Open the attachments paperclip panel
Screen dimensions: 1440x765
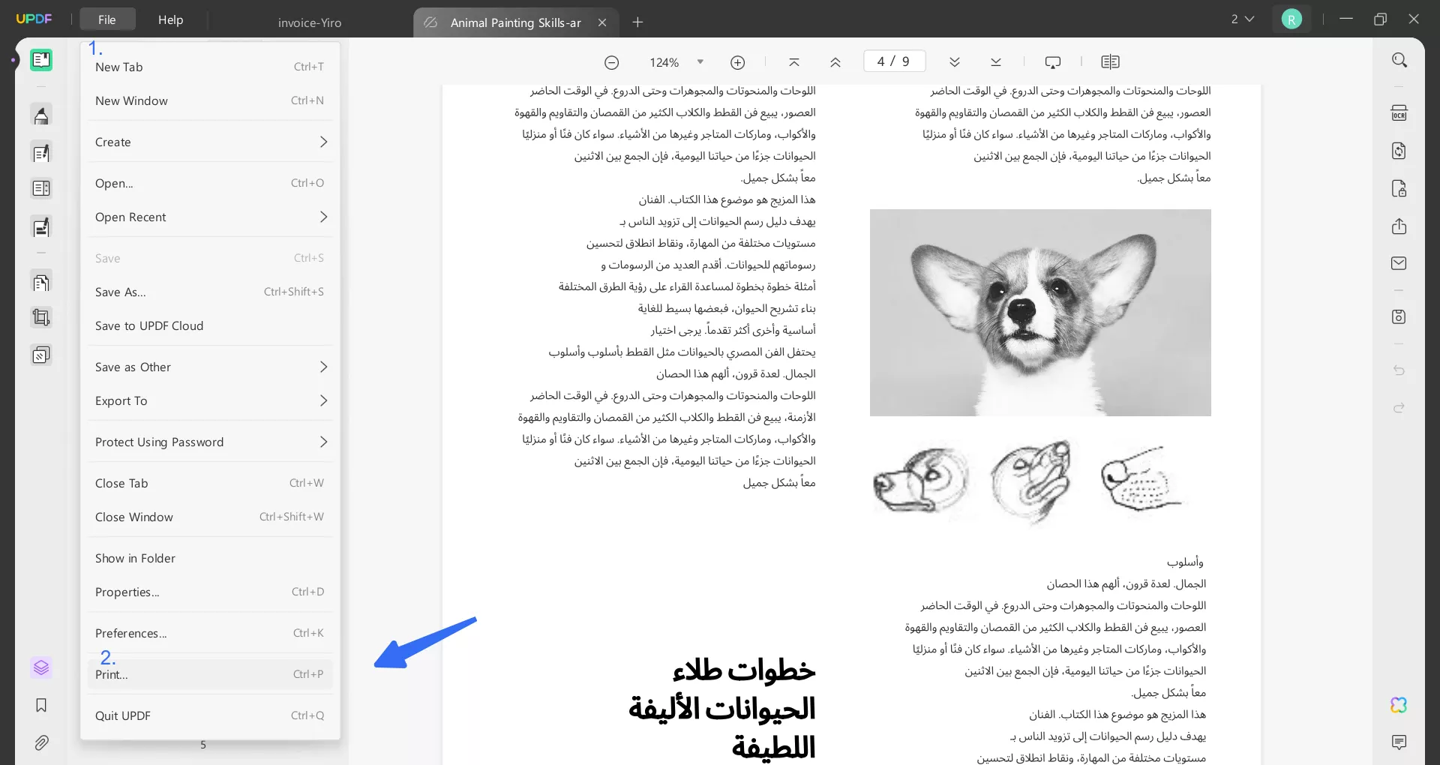tap(41, 743)
